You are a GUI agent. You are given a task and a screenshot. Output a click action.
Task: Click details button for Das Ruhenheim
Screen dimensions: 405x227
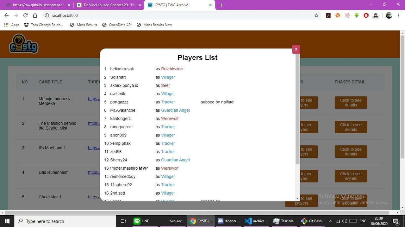pos(351,176)
